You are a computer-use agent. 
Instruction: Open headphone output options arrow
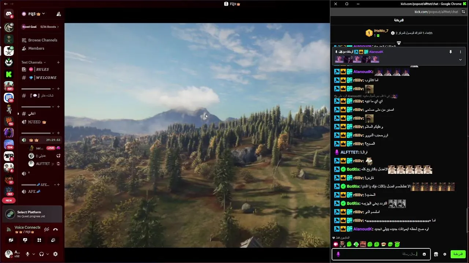click(x=48, y=254)
